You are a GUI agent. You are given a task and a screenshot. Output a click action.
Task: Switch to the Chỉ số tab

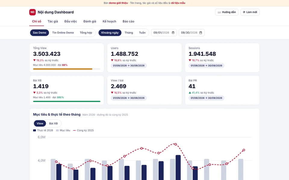click(x=36, y=21)
